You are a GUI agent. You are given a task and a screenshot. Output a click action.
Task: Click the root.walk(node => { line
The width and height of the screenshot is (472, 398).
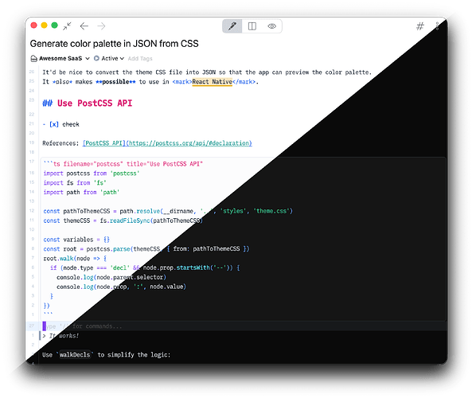tap(75, 259)
